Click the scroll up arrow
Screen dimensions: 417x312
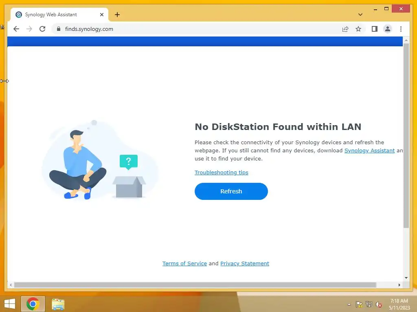406,40
